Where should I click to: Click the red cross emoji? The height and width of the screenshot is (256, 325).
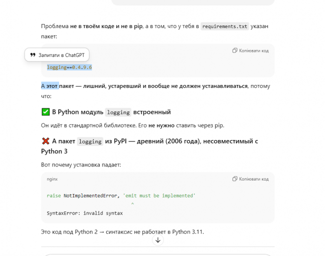pos(46,141)
